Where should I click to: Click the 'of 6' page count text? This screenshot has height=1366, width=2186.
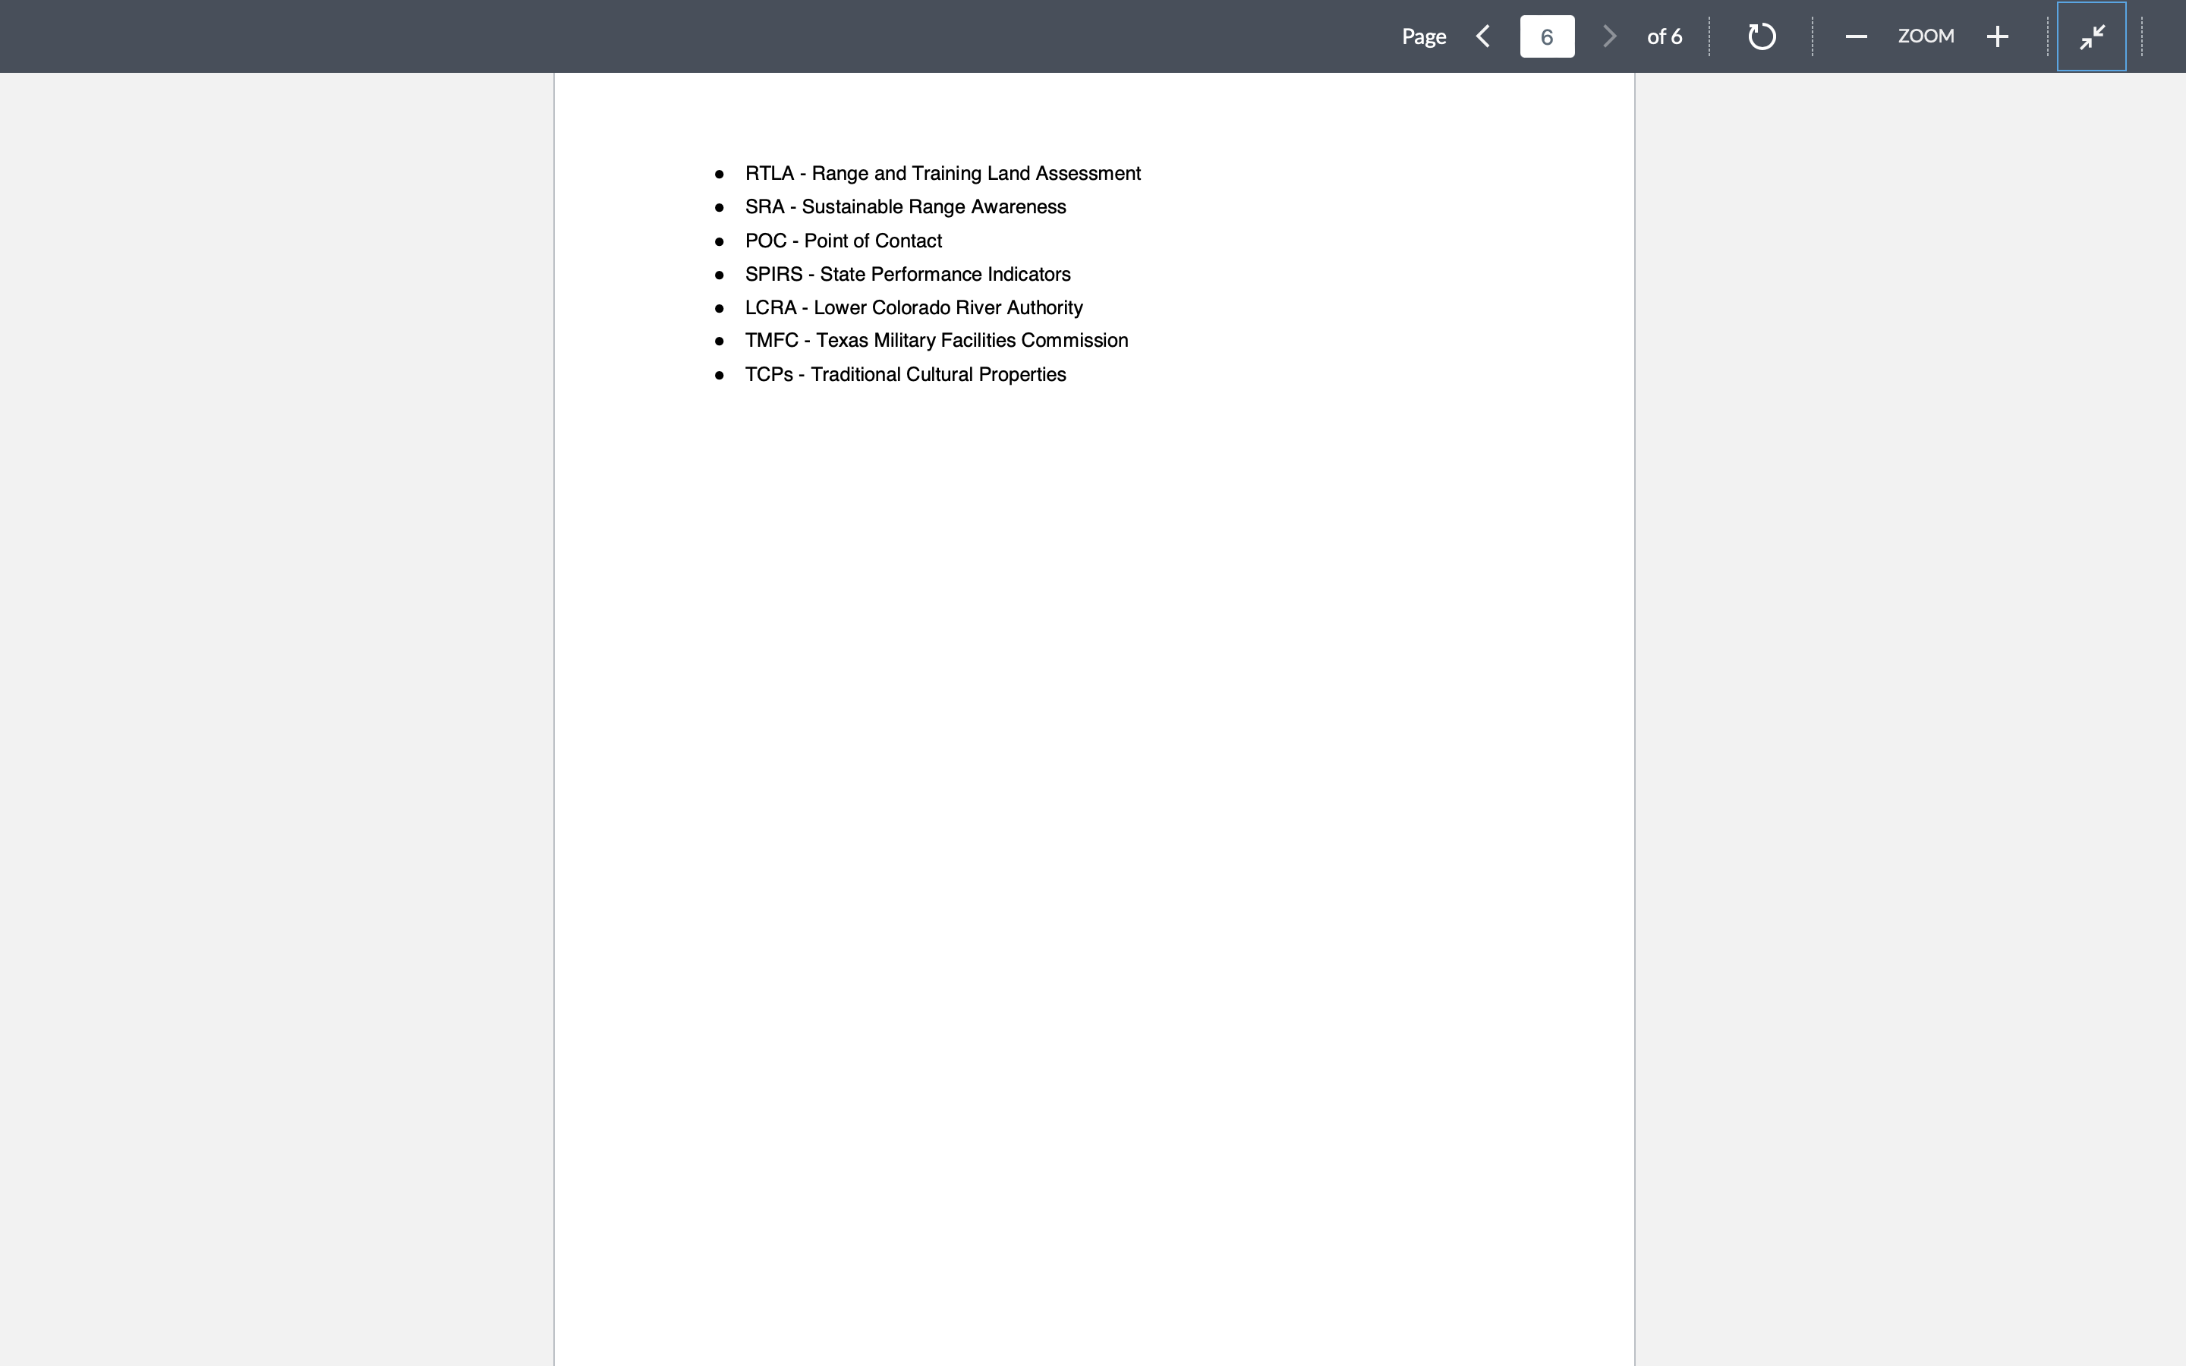(1664, 36)
